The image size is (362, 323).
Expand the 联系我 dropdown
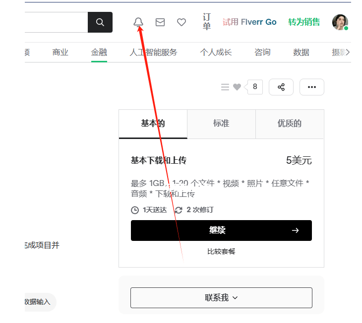point(221,298)
